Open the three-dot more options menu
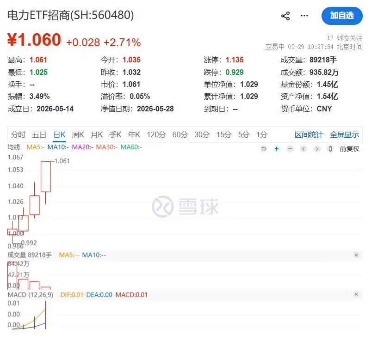The image size is (378, 341). click(304, 16)
